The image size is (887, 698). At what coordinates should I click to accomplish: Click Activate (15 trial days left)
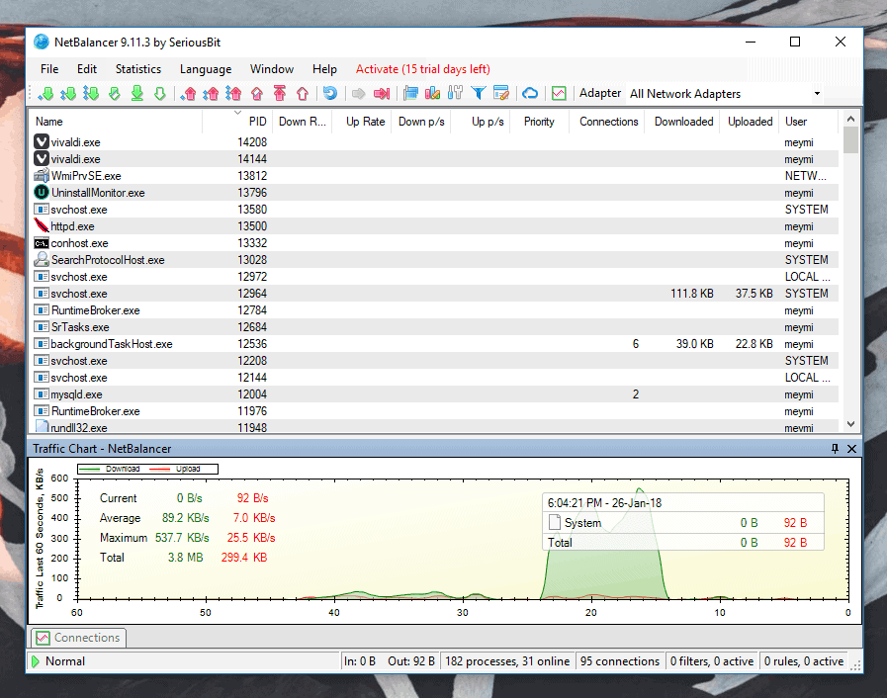point(423,69)
